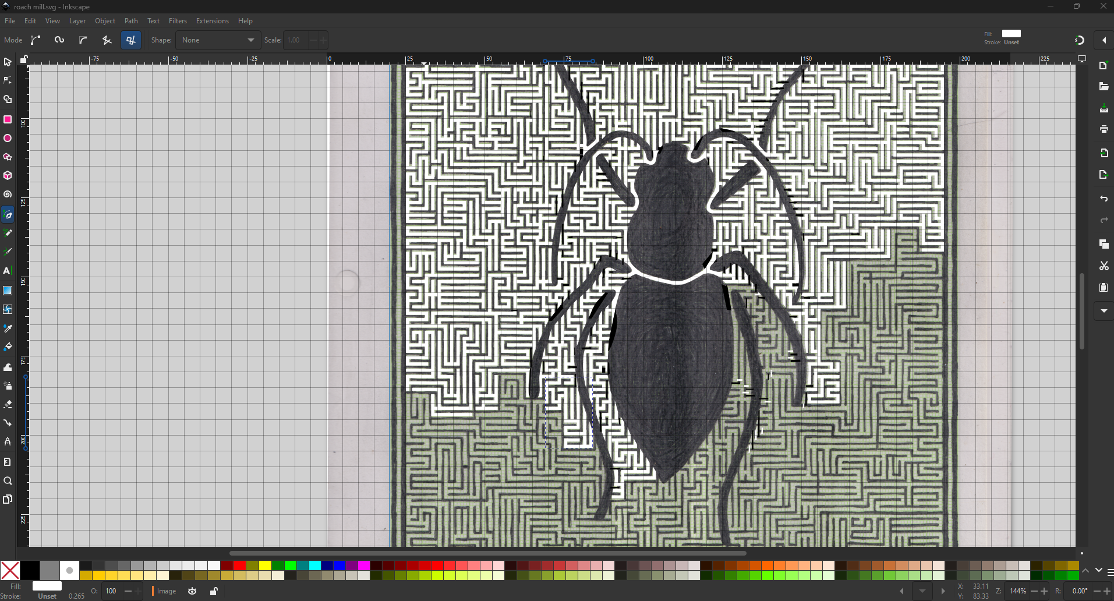The image size is (1114, 601).
Task: Select the Node editing tool
Action: [x=8, y=80]
